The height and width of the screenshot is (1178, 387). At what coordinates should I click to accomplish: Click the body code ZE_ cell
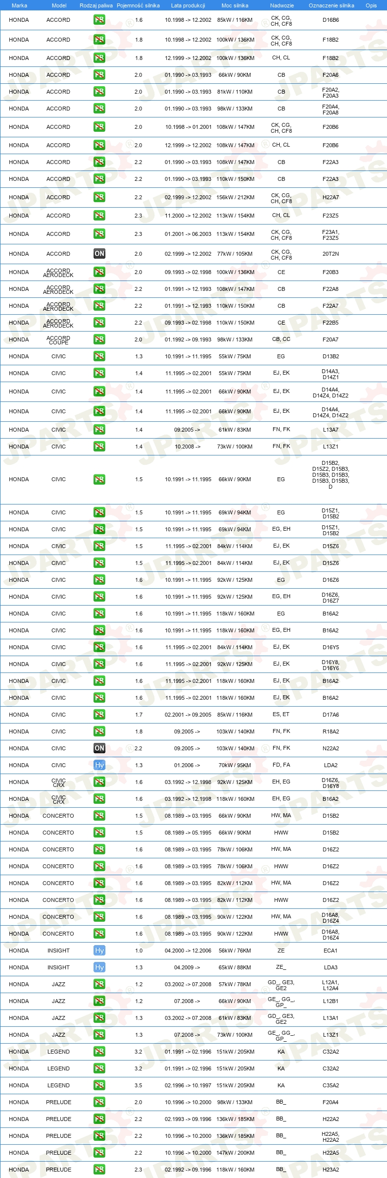tap(281, 967)
